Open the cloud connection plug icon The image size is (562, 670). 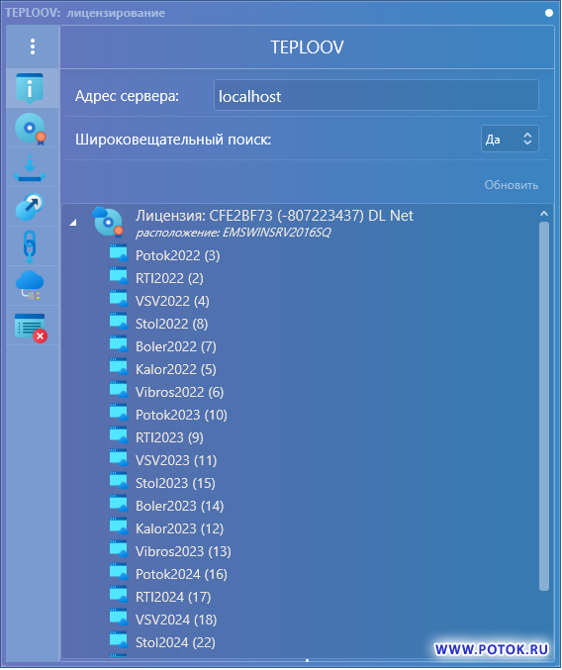[x=30, y=285]
